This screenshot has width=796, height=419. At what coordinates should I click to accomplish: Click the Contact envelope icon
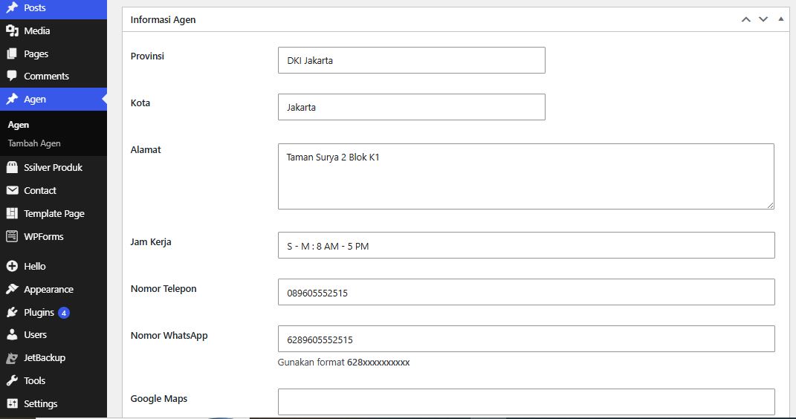[x=12, y=190]
